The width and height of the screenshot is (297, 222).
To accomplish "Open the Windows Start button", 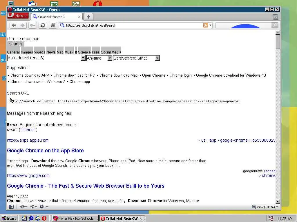I will click(9, 219).
